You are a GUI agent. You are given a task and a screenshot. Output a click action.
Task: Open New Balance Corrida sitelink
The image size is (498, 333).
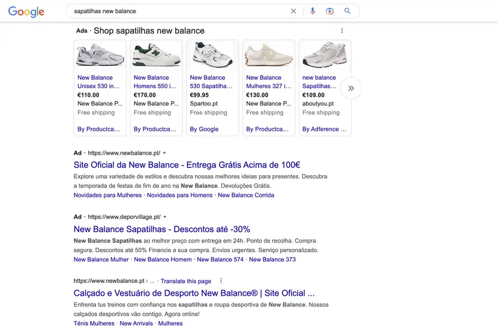point(246,195)
